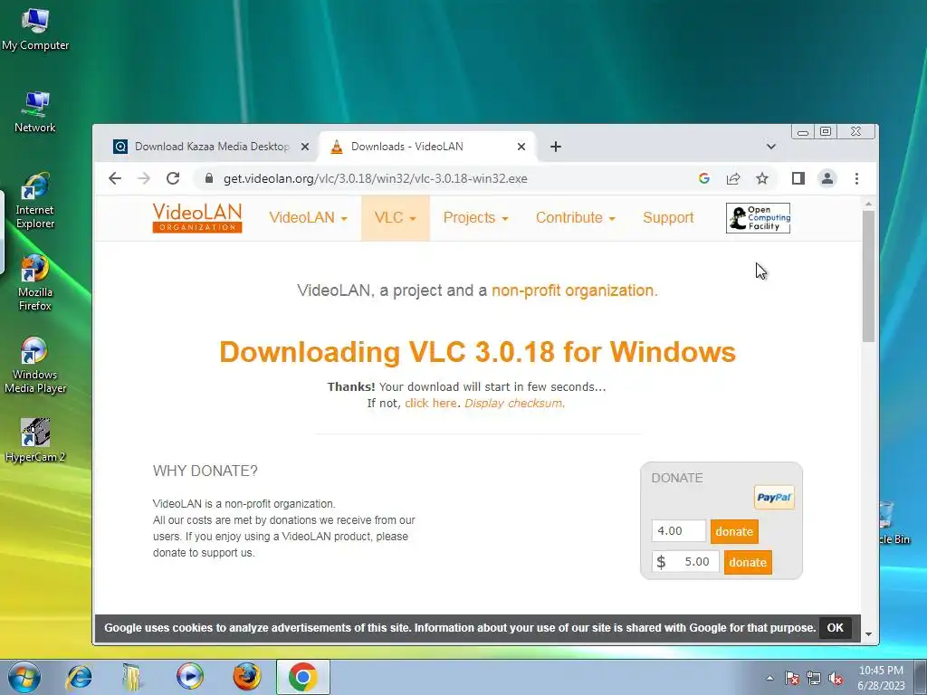Click the forward navigation arrow

coord(144,178)
